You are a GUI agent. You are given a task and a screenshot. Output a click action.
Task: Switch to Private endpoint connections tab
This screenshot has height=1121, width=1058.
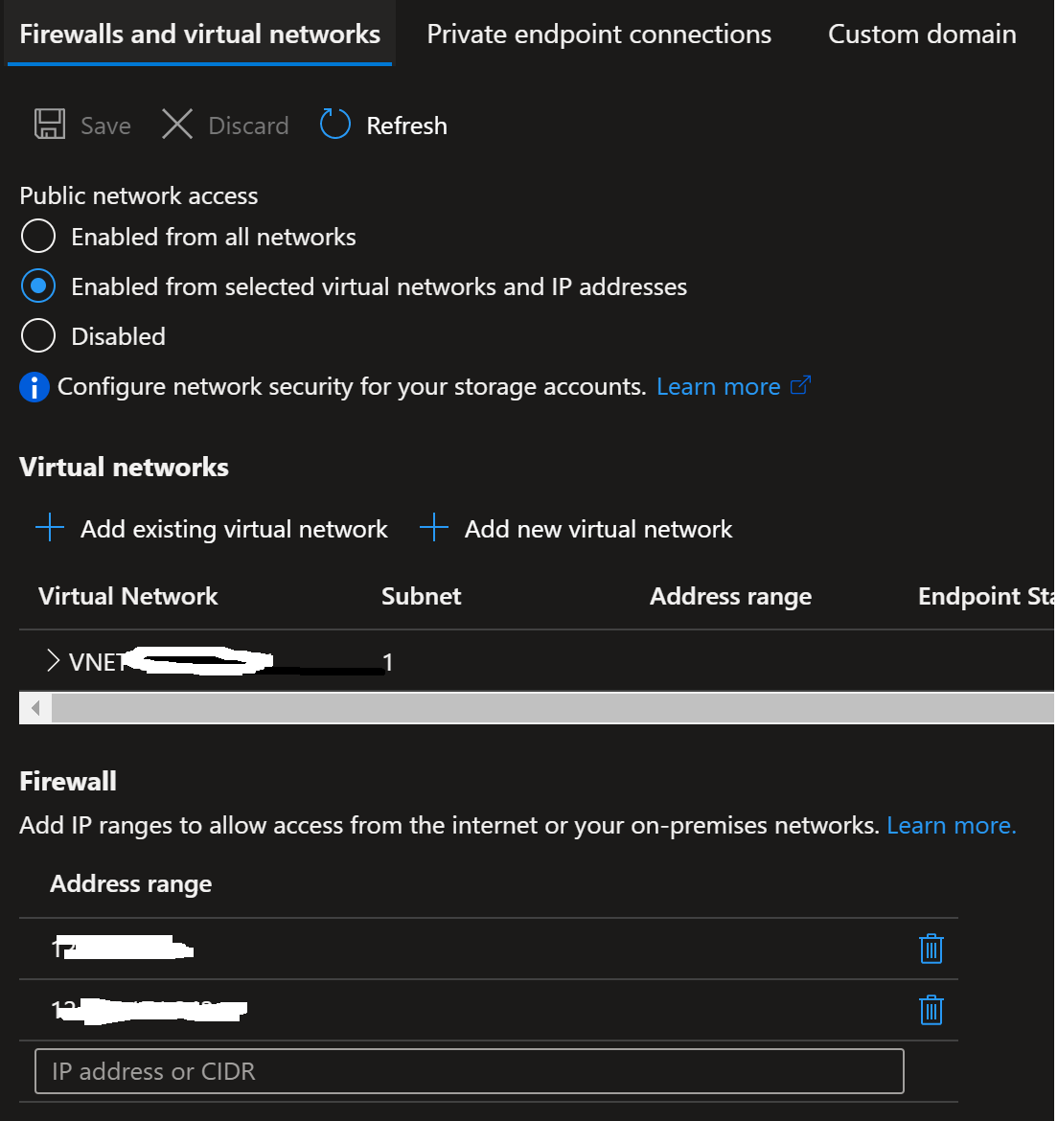click(598, 34)
